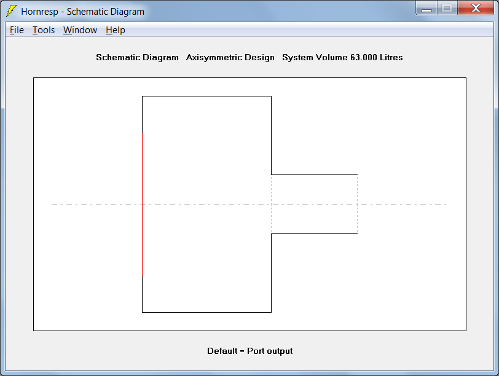Click the dashed port inlet line

(272, 204)
